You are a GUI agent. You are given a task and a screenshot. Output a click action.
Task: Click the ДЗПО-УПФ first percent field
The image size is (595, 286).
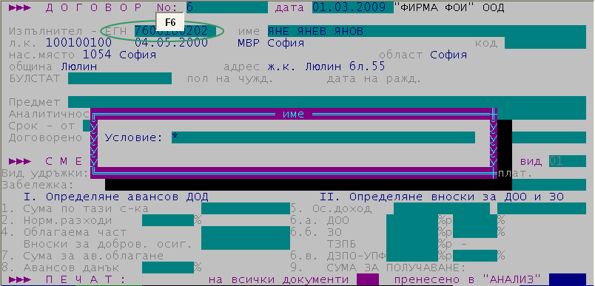click(412, 256)
